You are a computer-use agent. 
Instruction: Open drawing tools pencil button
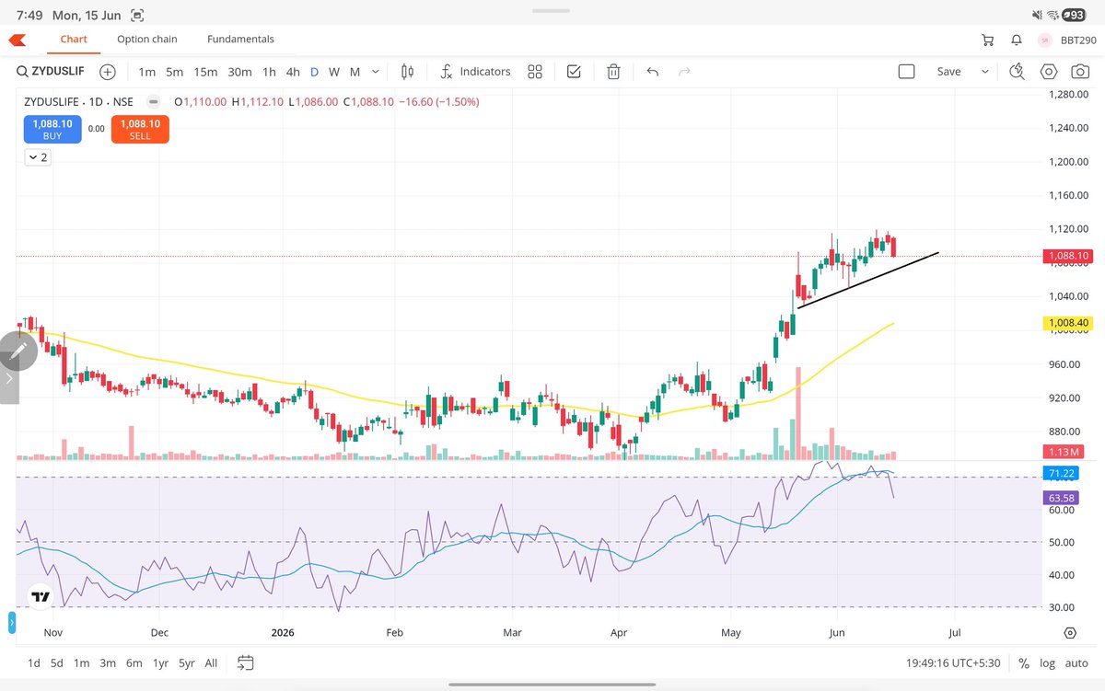(18, 351)
